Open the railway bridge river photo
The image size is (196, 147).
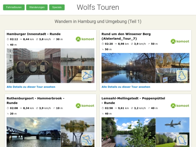(34, 132)
